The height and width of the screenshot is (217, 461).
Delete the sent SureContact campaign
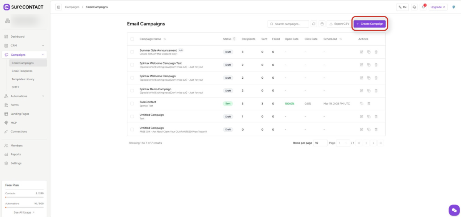tap(369, 104)
